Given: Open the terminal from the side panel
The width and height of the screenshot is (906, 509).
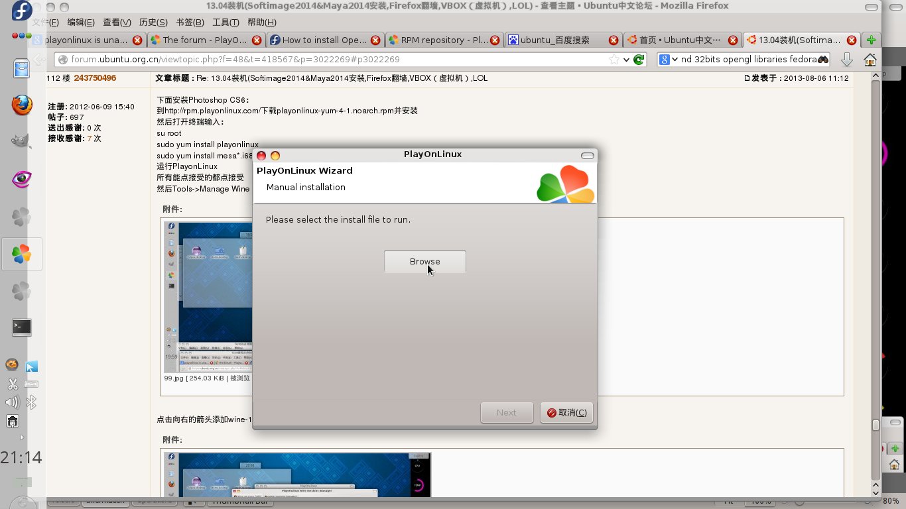Looking at the screenshot, I should pos(22,327).
